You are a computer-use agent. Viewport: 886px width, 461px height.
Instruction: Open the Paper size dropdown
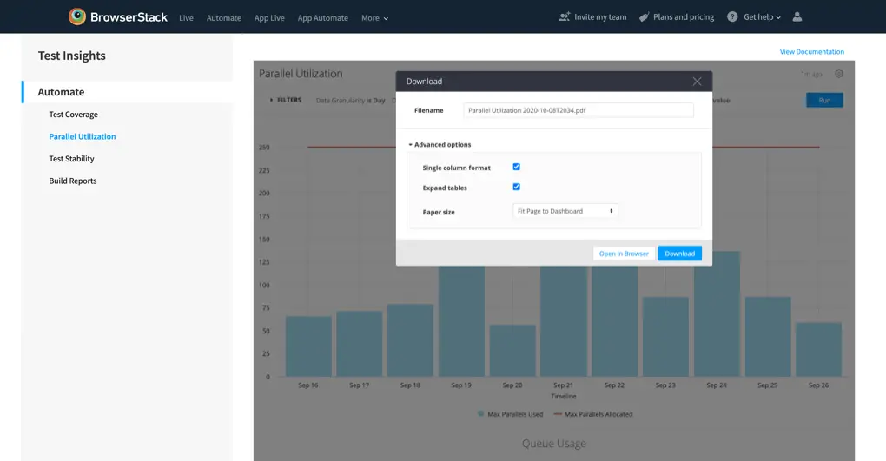point(565,211)
